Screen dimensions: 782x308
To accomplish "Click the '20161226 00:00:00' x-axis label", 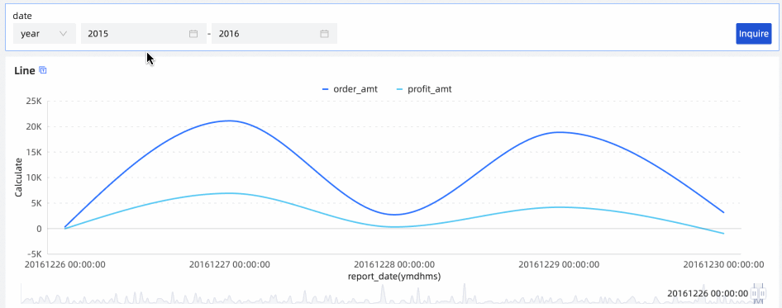I will pos(64,264).
